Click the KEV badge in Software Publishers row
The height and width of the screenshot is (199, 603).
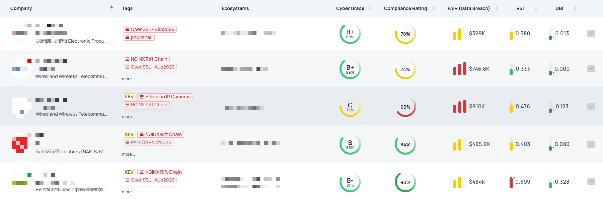(129, 134)
